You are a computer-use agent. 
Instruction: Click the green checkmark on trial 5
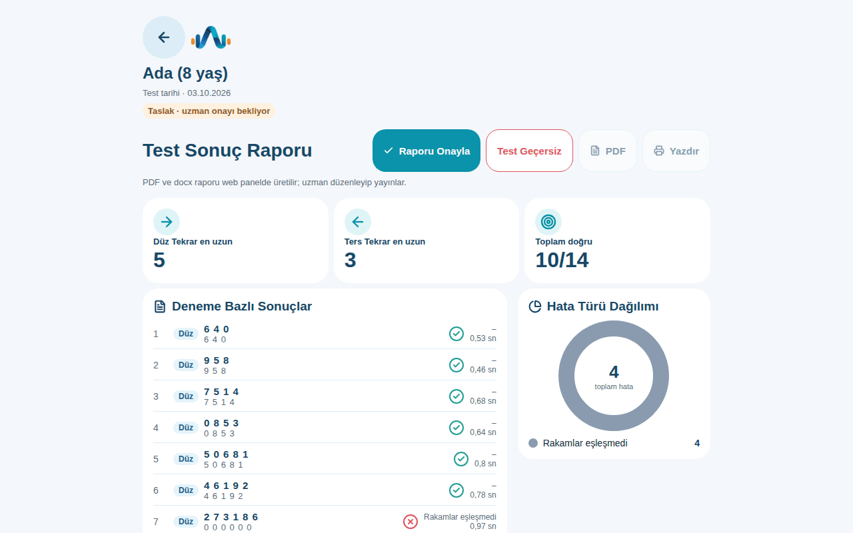tap(461, 459)
